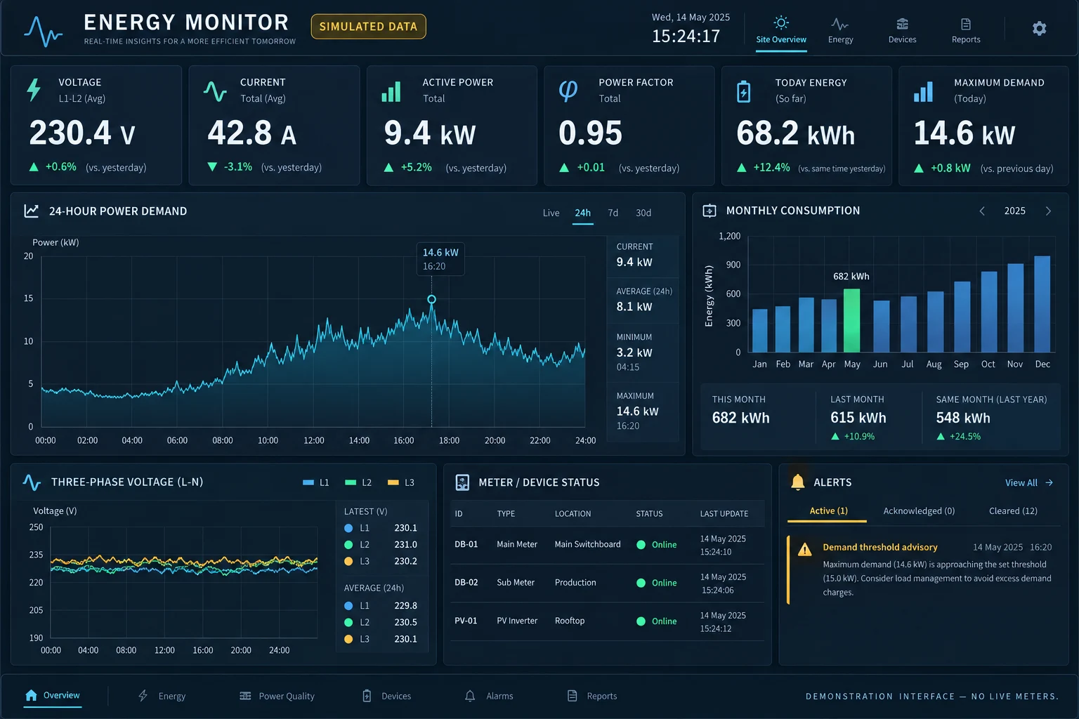1079x719 pixels.
Task: Click the Site Overview sun icon
Action: [x=781, y=22]
